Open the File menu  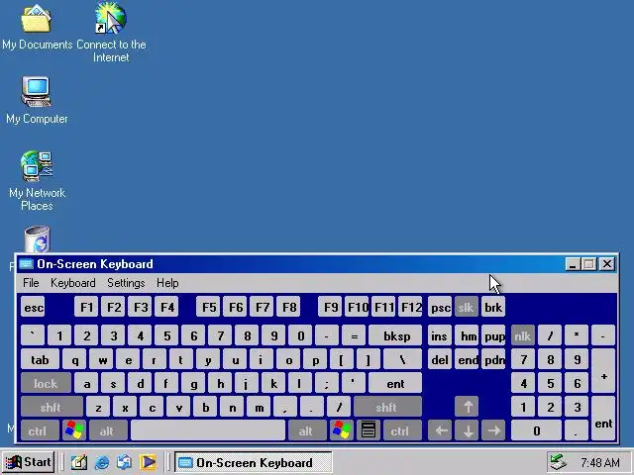coord(31,283)
